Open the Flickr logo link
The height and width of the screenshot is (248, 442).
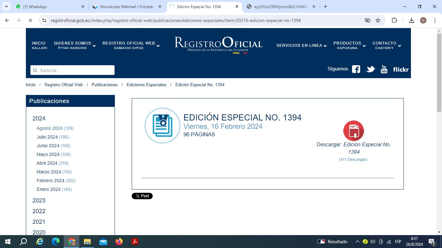tap(401, 69)
